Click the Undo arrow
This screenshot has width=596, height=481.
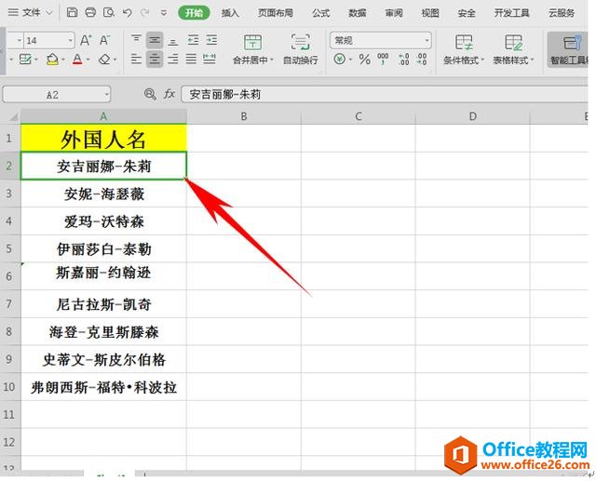pyautogui.click(x=128, y=12)
